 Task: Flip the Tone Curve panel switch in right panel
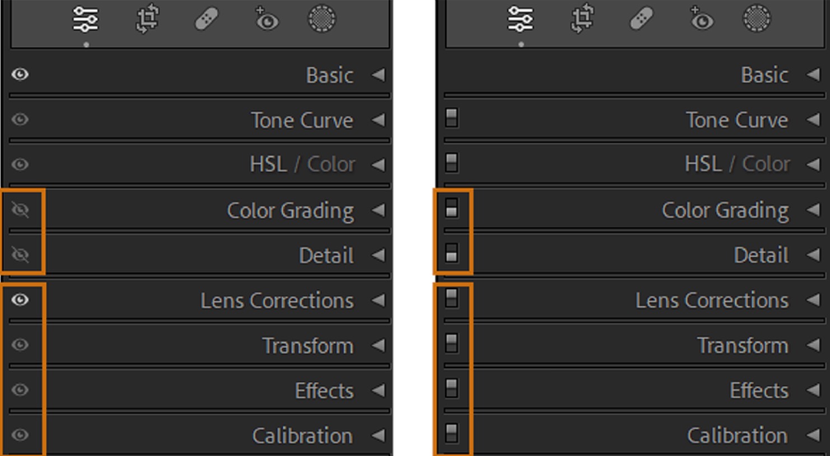click(x=451, y=118)
